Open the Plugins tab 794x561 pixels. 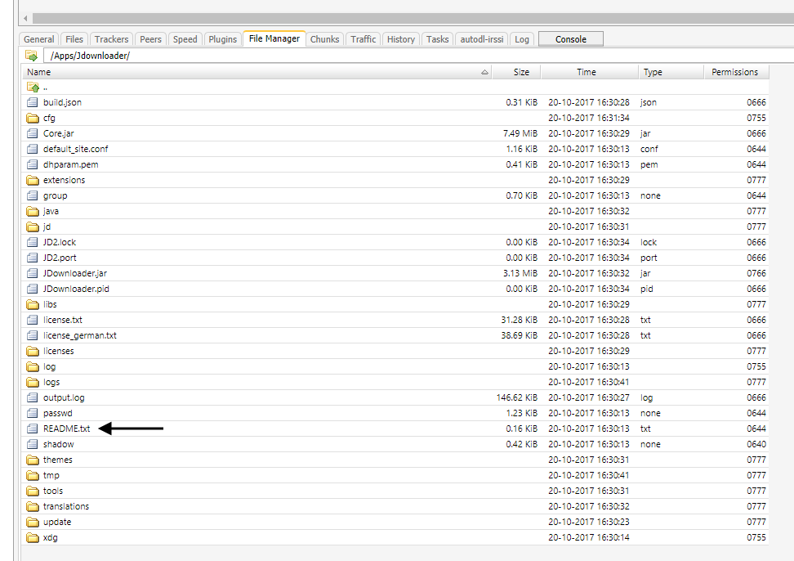click(222, 39)
